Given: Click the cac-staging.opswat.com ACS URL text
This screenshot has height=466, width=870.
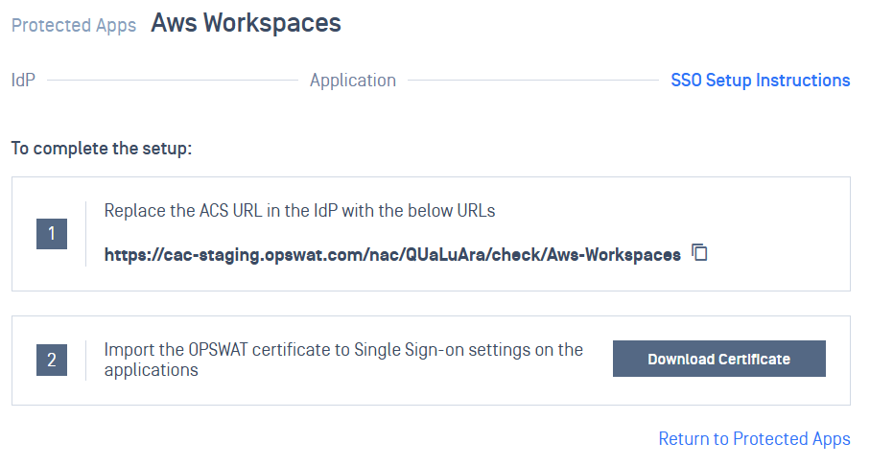Looking at the screenshot, I should pos(392,254).
